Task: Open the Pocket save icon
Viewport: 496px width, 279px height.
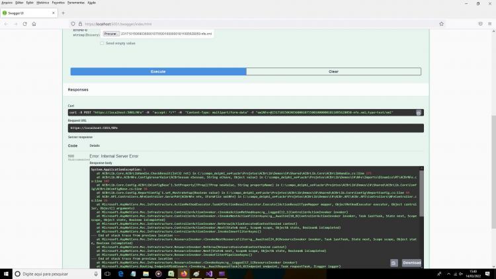Action: pos(481,24)
